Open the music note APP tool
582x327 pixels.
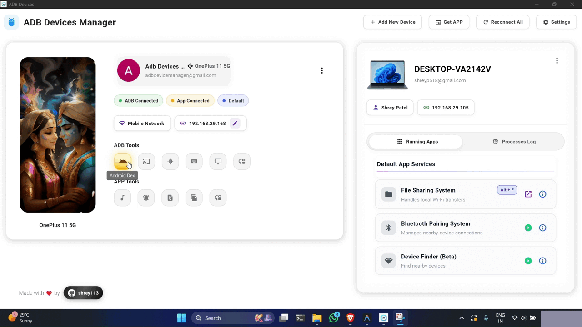(x=122, y=198)
